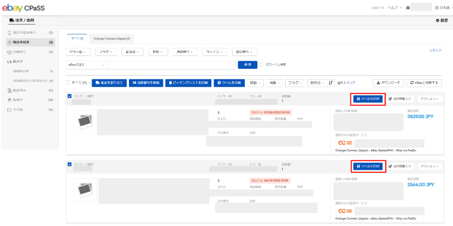Click the ダウンロード download button

tap(387, 83)
